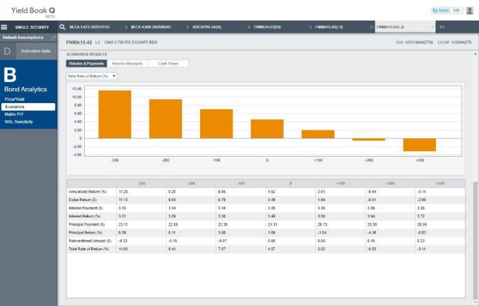This screenshot has height=306, width=479.
Task: Close the M.CA 1.673 tab
Action: tap(126, 27)
